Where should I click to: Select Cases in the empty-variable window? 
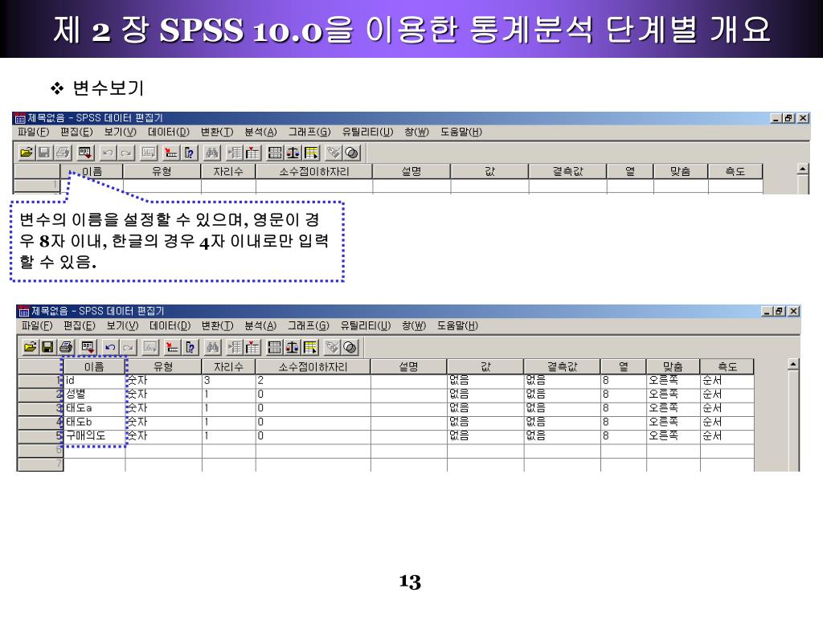click(311, 153)
